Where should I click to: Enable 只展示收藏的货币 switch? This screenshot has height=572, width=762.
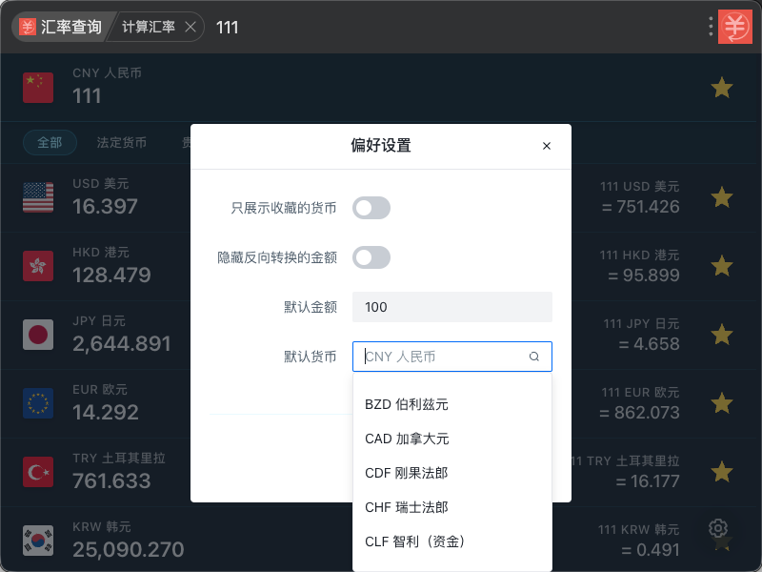tap(371, 208)
